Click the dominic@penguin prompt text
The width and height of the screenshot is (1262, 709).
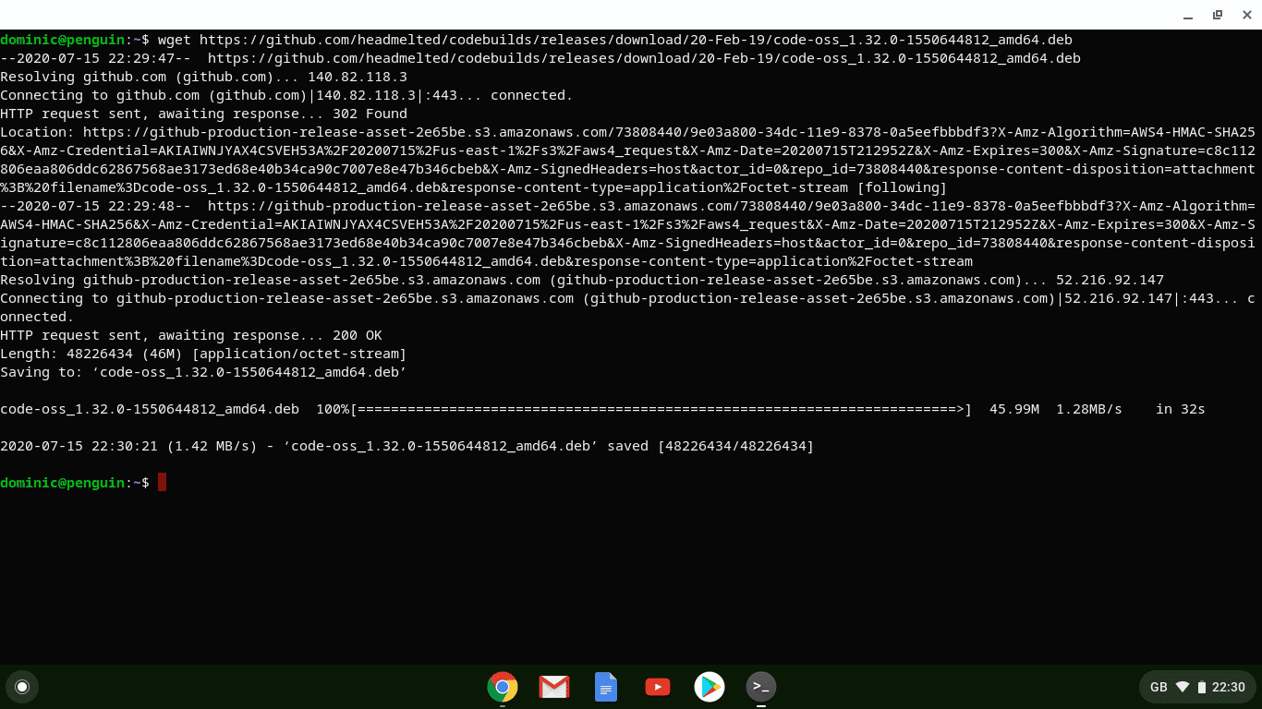pos(60,482)
